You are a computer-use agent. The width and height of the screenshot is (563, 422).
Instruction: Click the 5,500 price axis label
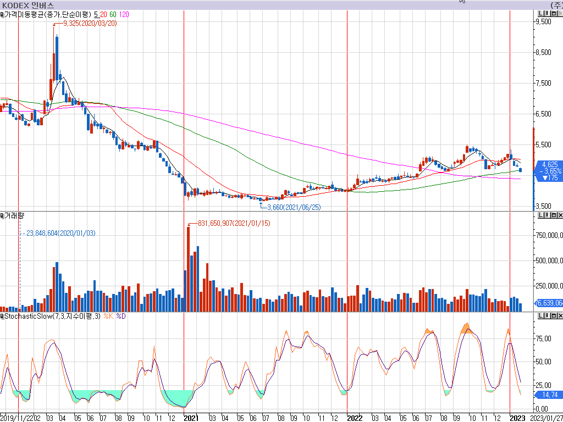tap(543, 145)
